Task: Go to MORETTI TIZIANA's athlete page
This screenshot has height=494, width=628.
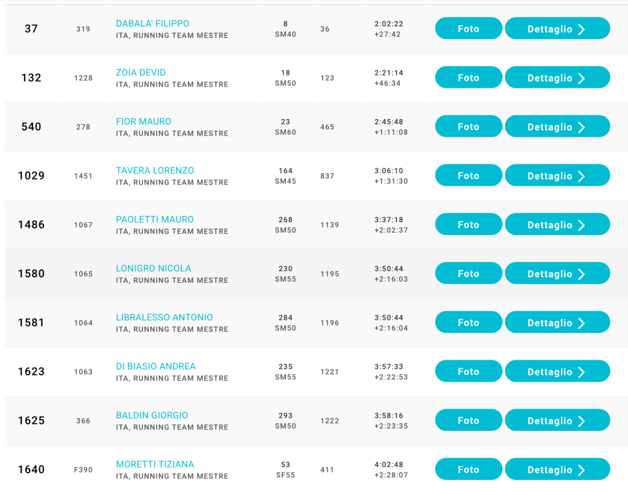Action: [x=155, y=465]
